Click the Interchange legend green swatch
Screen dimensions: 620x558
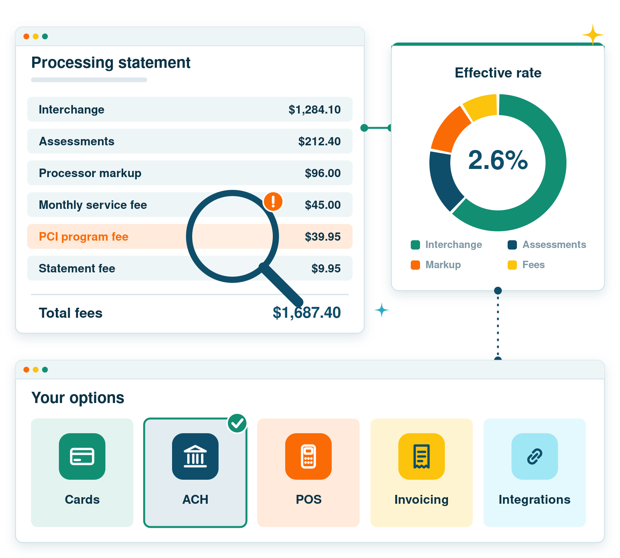pyautogui.click(x=415, y=245)
